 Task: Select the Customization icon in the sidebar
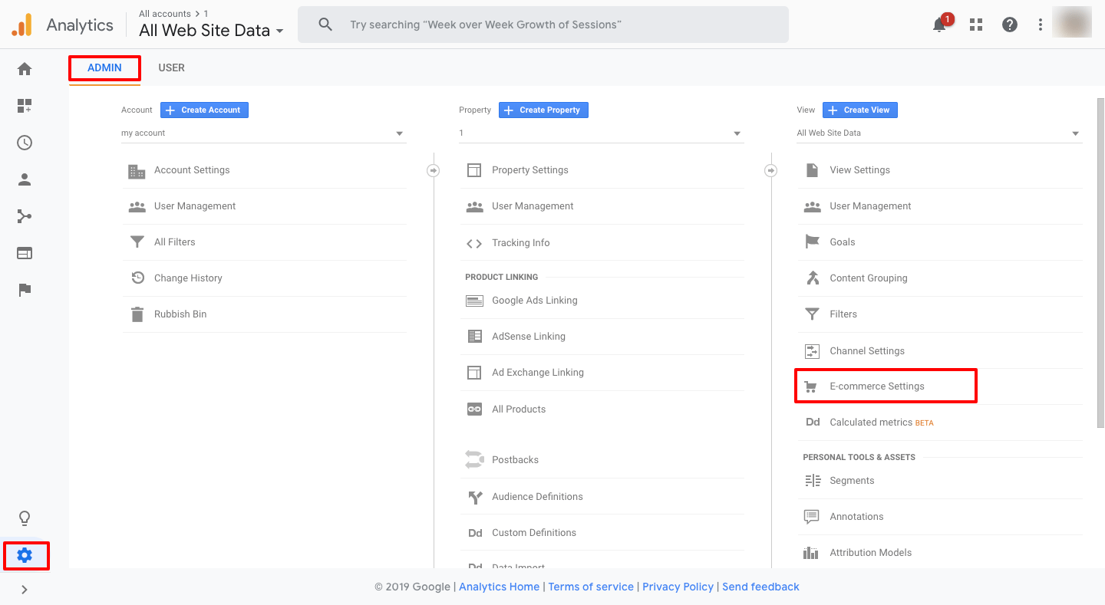click(24, 106)
